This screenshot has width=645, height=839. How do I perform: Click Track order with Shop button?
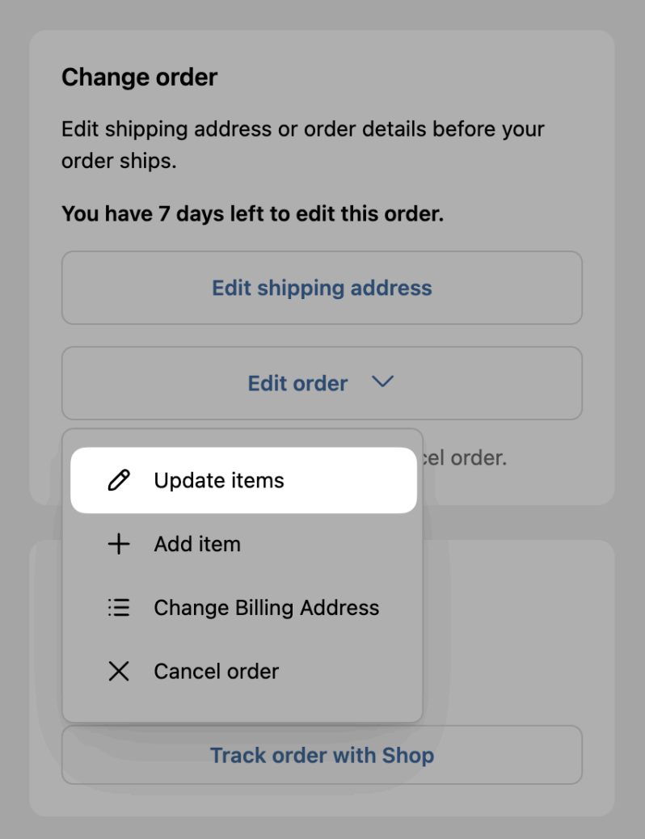(322, 755)
